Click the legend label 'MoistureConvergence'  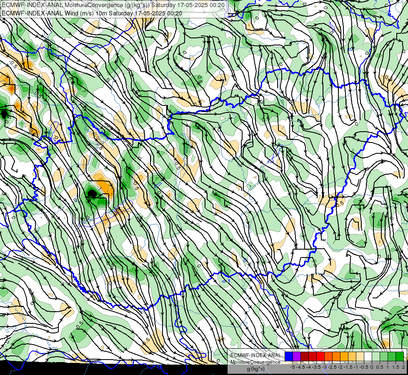(255, 362)
